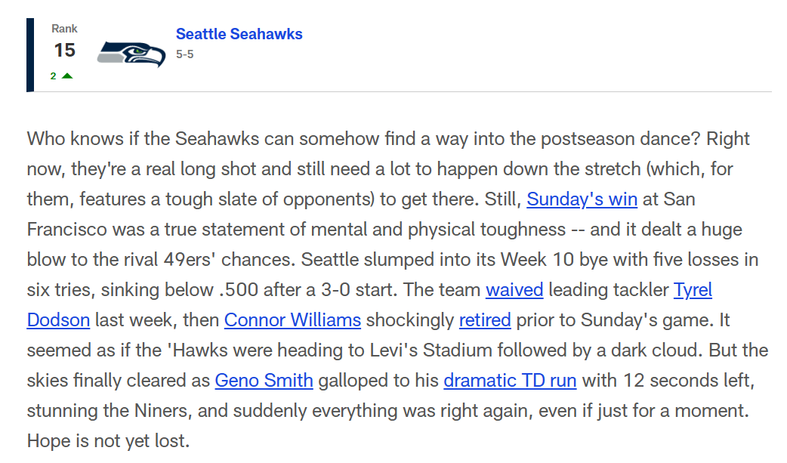Click the rank number 15
The height and width of the screenshot is (463, 787).
(64, 50)
